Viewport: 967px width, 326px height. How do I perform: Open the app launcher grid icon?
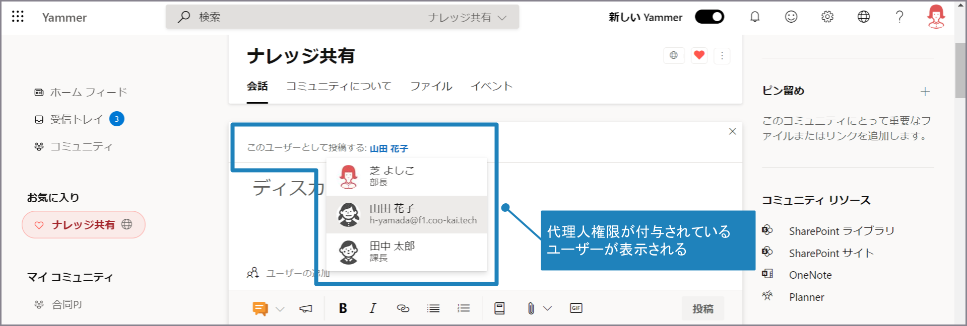[18, 17]
